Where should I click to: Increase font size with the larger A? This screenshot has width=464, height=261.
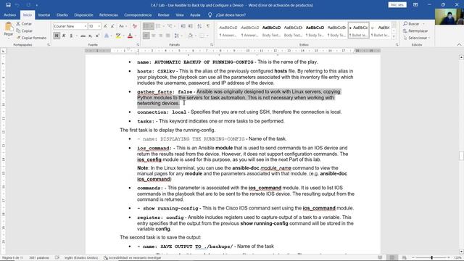pyautogui.click(x=105, y=26)
